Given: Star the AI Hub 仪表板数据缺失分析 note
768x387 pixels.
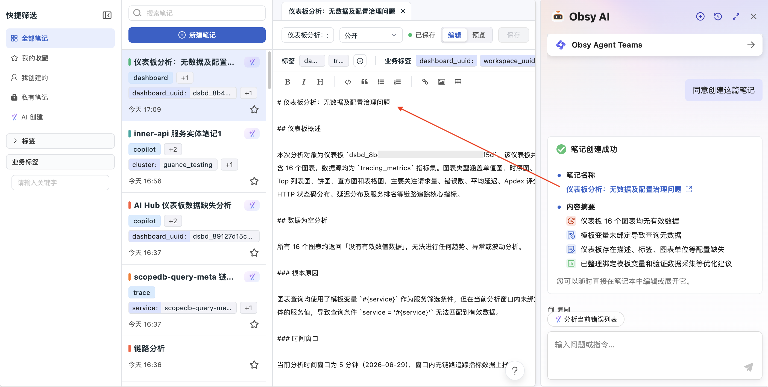Looking at the screenshot, I should pos(254,253).
